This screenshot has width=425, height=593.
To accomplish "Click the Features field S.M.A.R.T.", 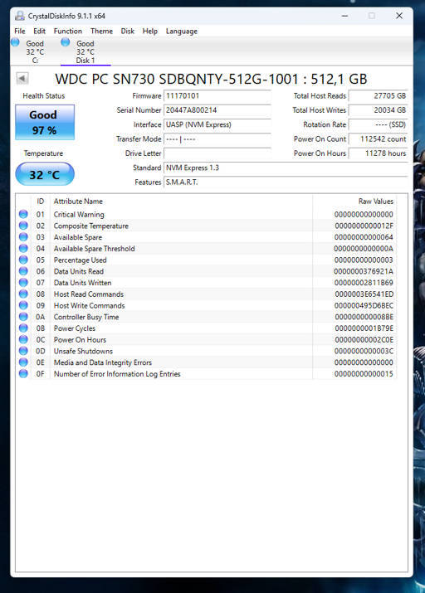I will pyautogui.click(x=286, y=182).
